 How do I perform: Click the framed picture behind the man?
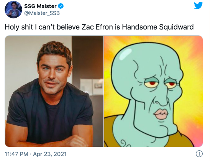(x=92, y=86)
